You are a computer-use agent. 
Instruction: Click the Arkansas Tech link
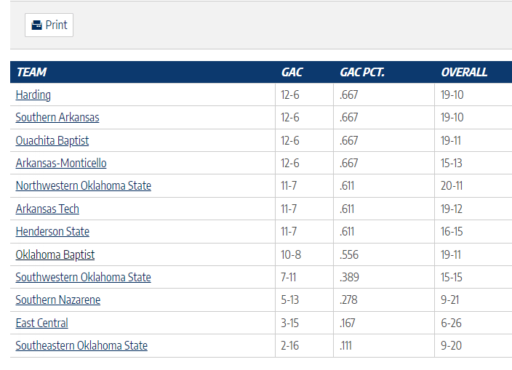point(47,209)
